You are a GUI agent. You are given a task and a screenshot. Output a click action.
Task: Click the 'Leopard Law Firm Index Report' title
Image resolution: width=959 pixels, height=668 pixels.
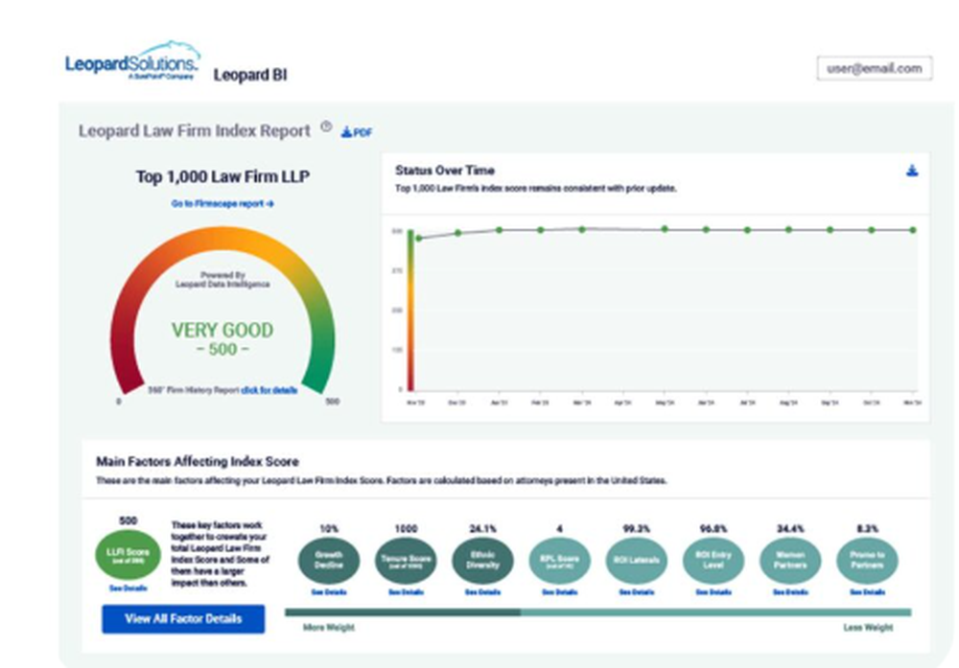pos(195,130)
